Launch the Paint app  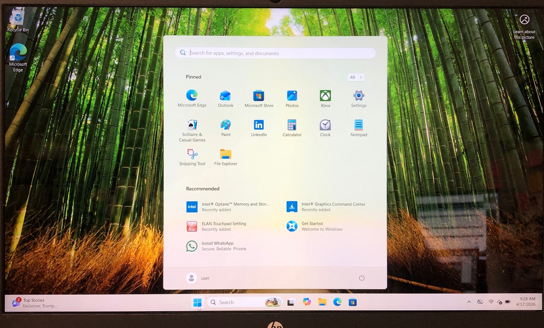[x=225, y=128]
